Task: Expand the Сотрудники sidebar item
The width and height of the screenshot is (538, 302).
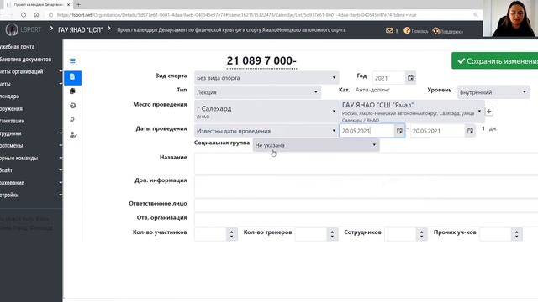Action: pos(31,133)
